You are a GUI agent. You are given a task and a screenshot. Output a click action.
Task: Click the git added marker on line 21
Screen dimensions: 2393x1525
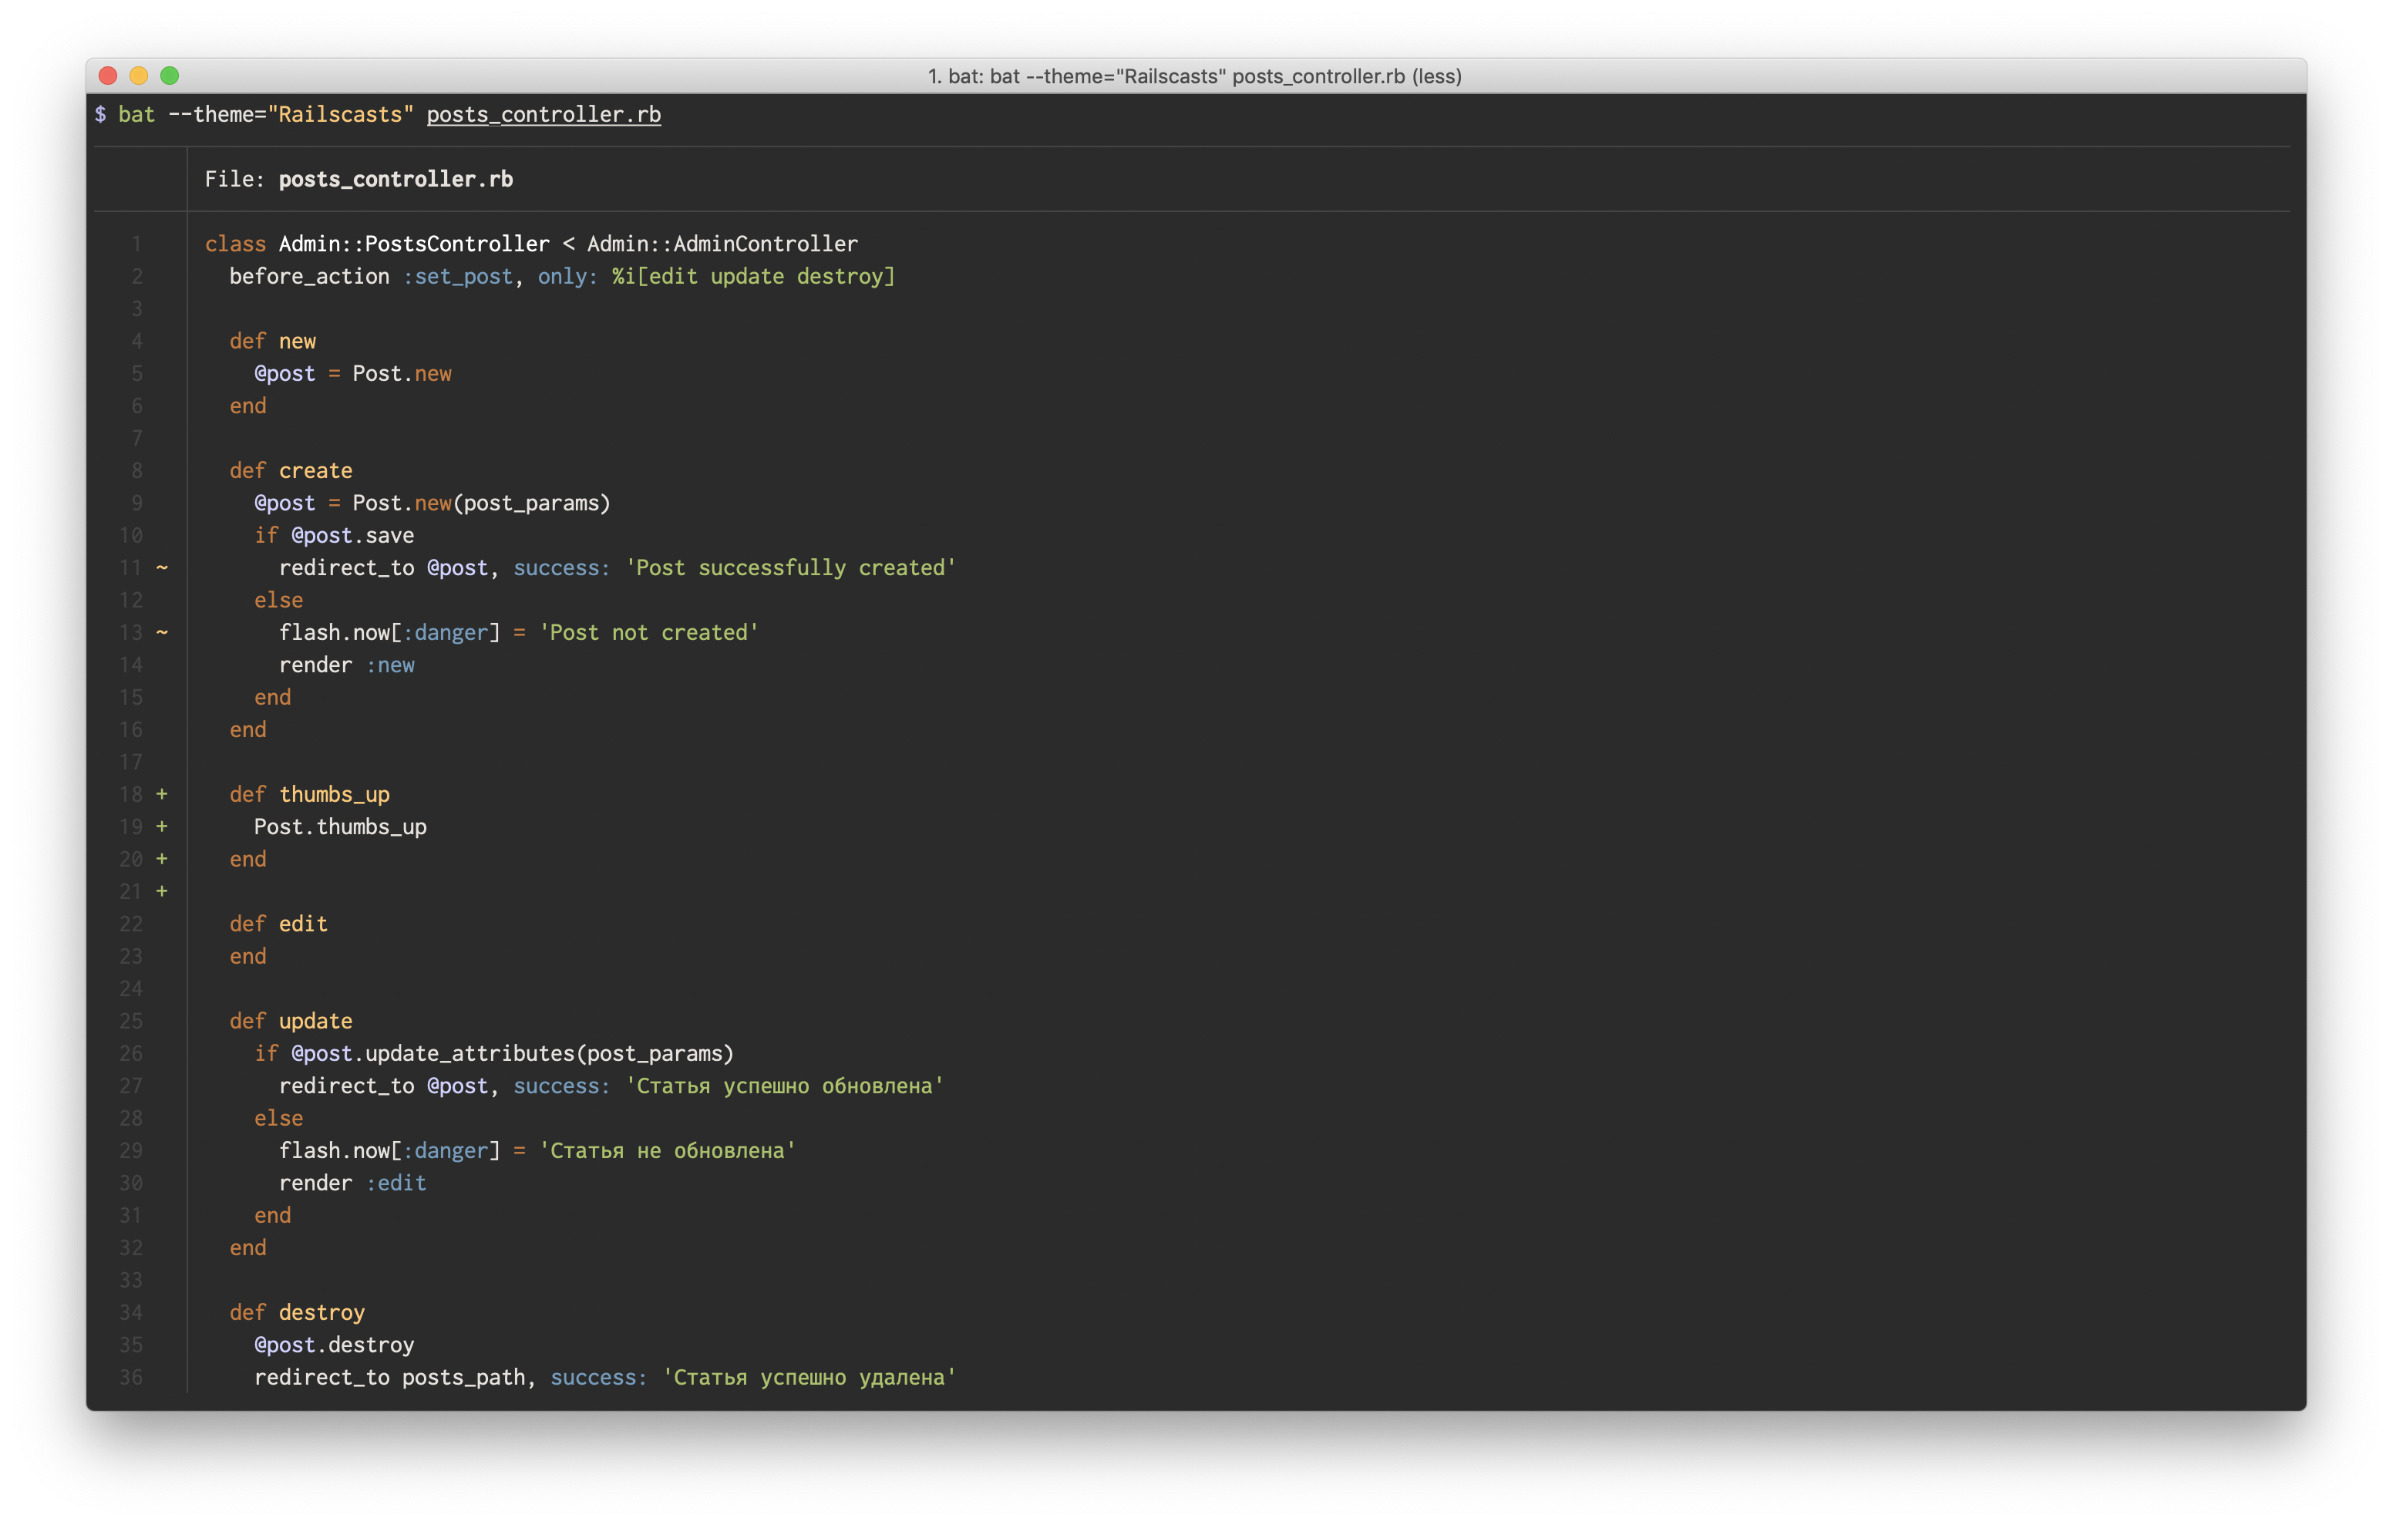click(162, 892)
